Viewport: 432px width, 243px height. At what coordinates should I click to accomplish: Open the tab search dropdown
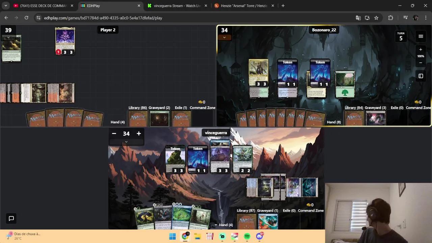[x=6, y=6]
